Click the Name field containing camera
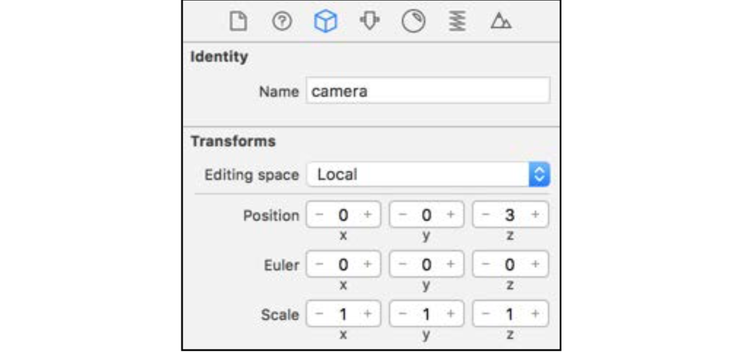Screen dimensions: 746x353 pos(428,91)
